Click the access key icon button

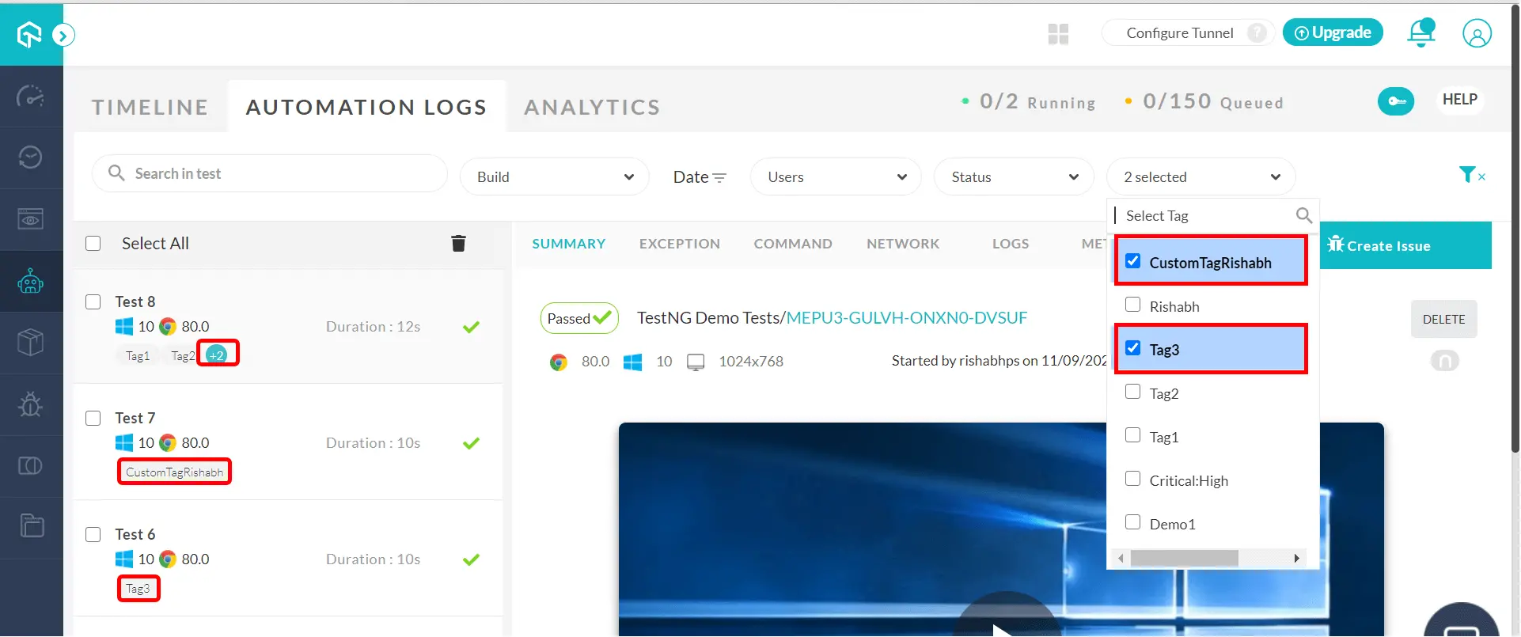point(1396,101)
